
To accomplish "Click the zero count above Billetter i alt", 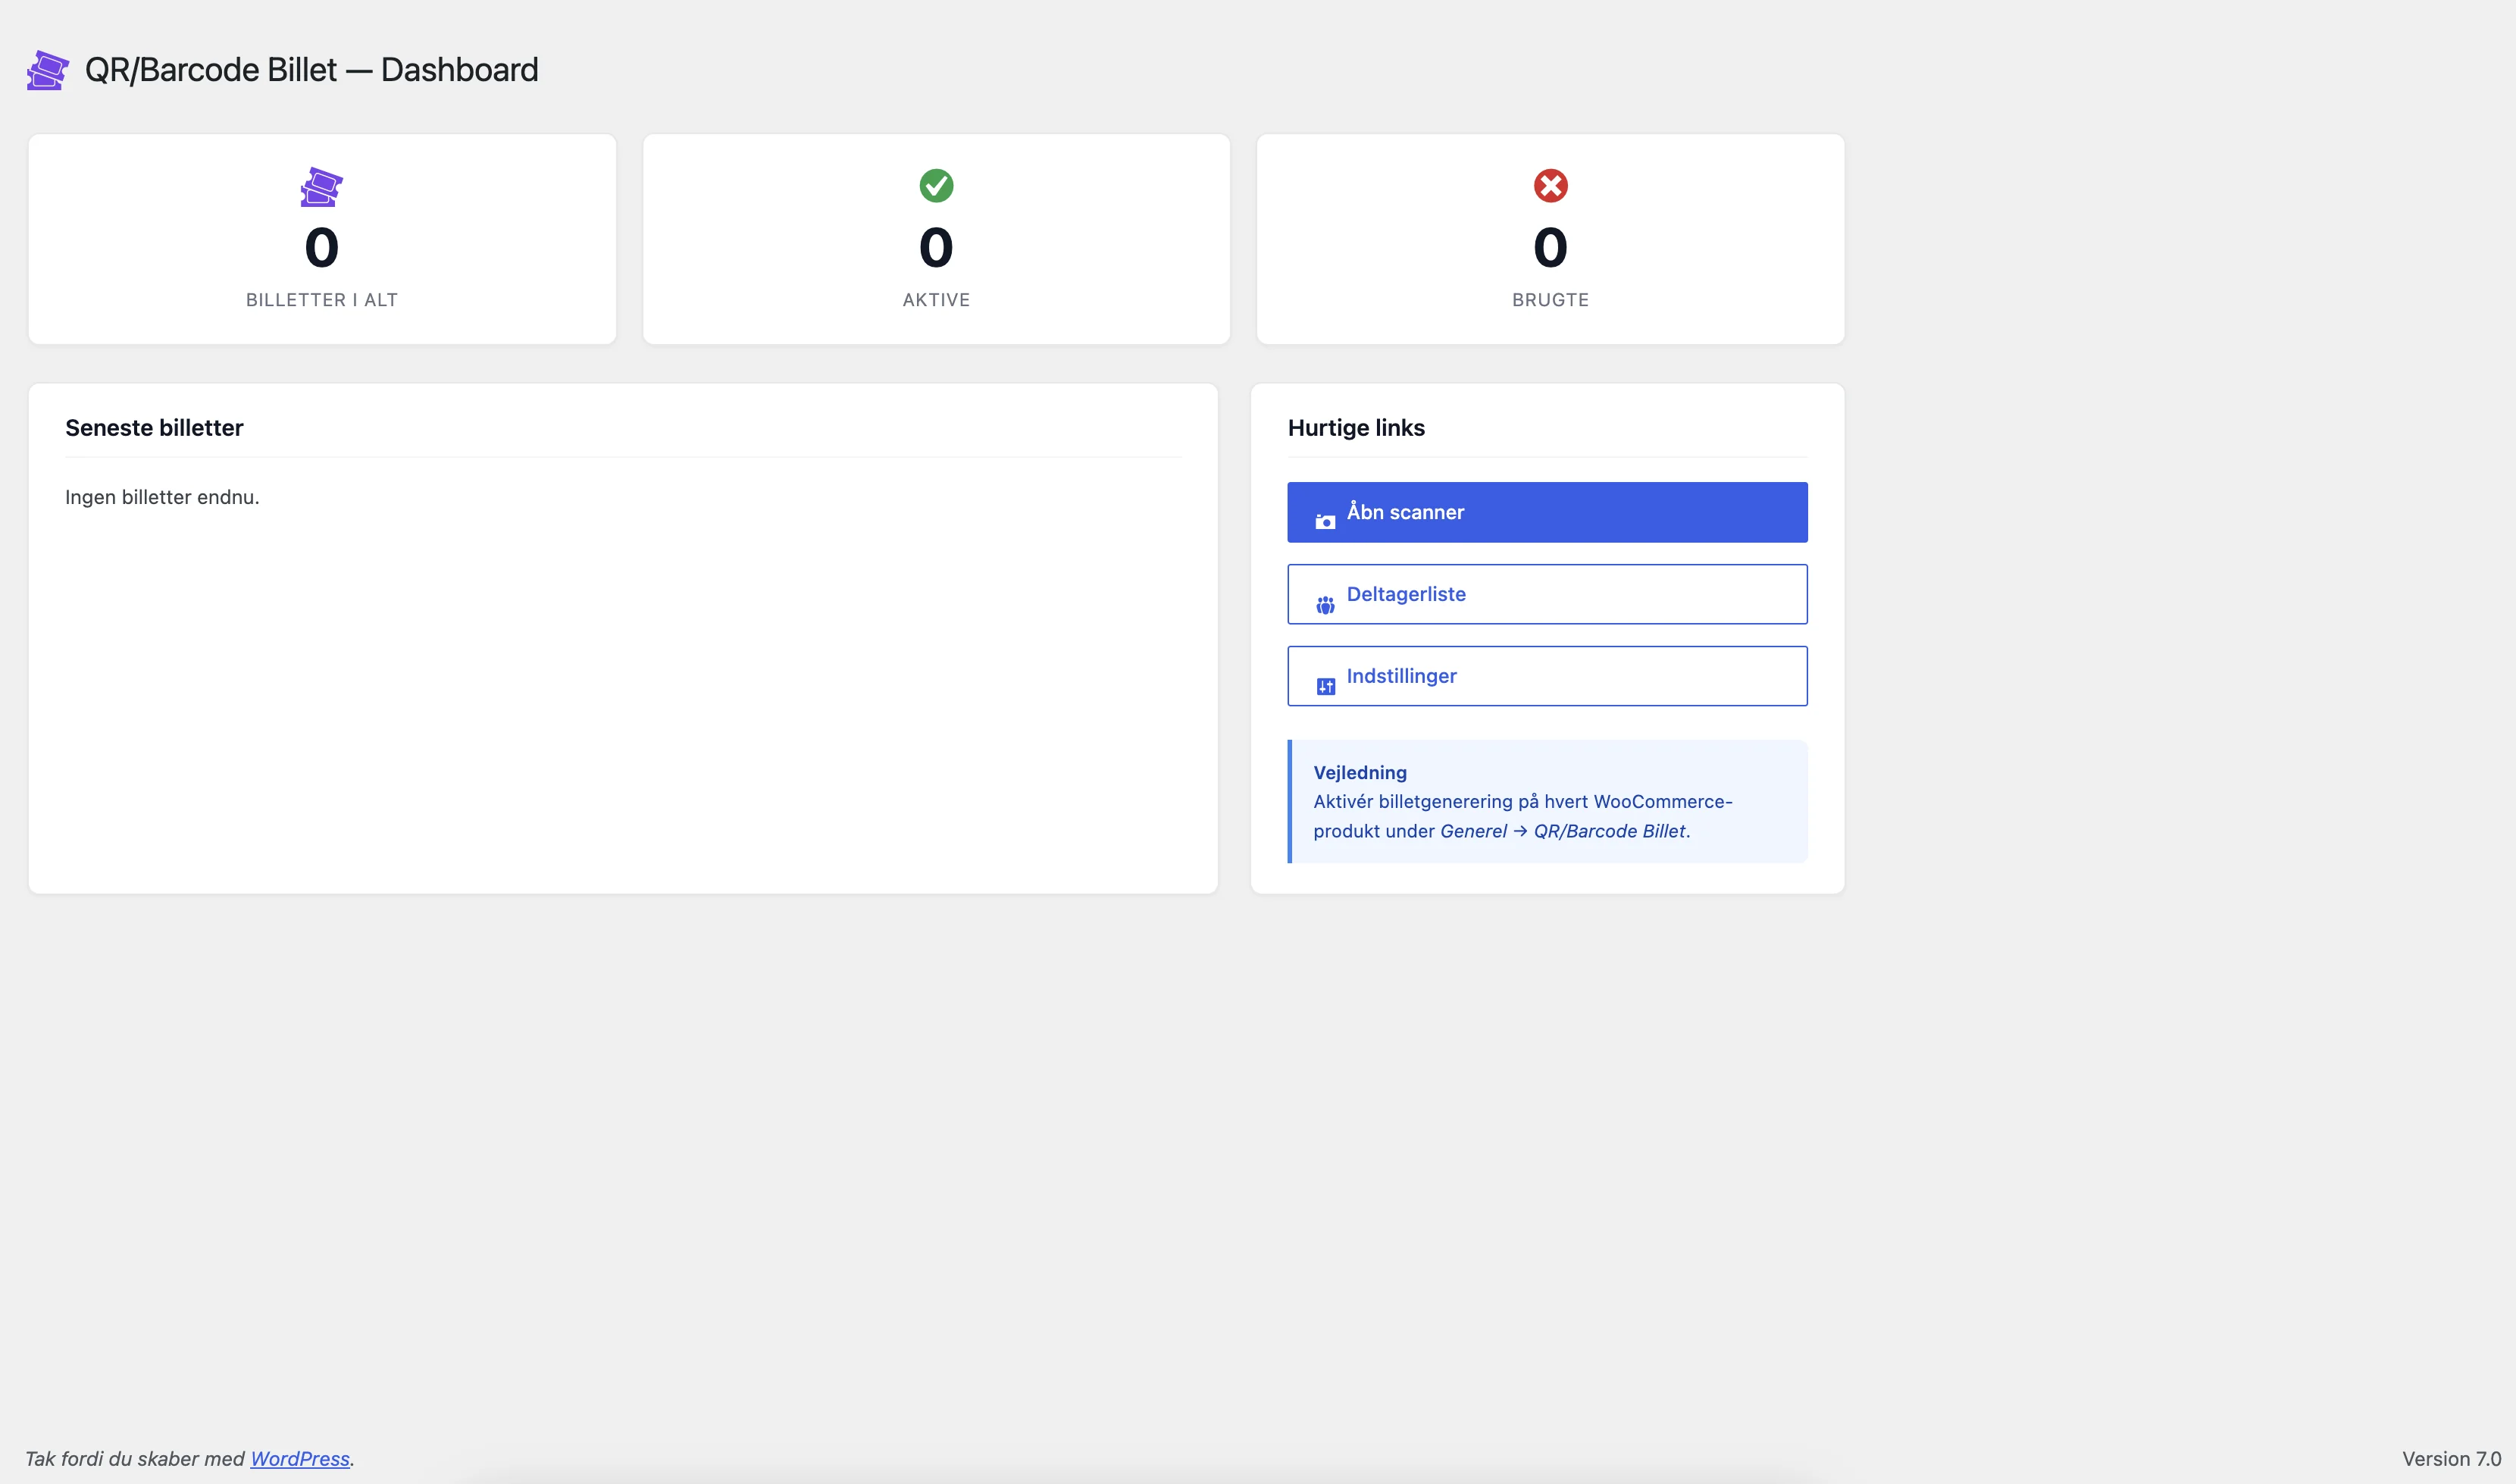I will [322, 247].
